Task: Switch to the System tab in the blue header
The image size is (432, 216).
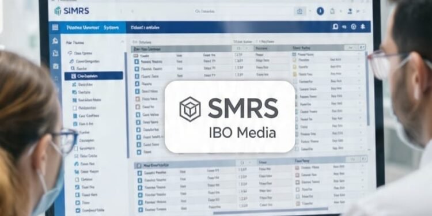Action: 111,28
